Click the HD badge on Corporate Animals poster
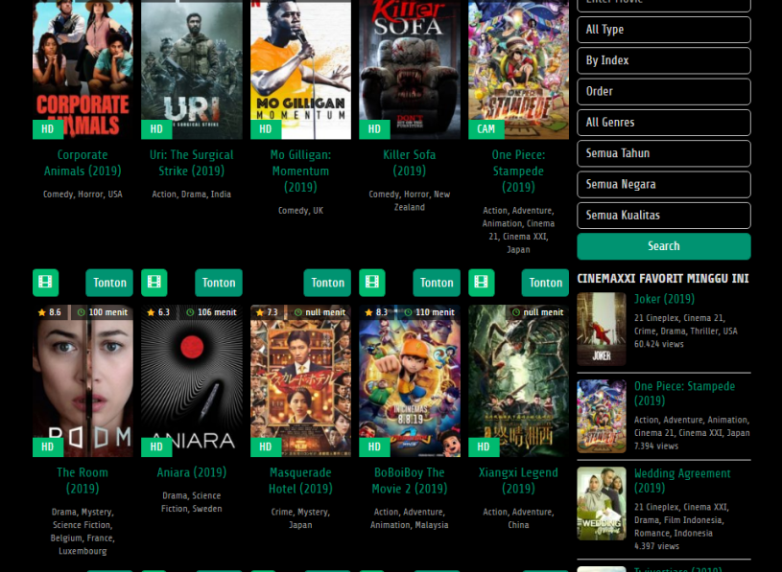The image size is (782, 572). coord(48,129)
